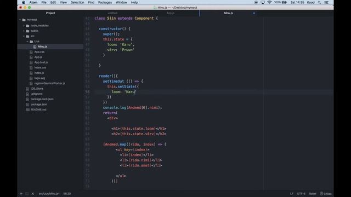Open package-lock.json in the tree

tap(42, 99)
